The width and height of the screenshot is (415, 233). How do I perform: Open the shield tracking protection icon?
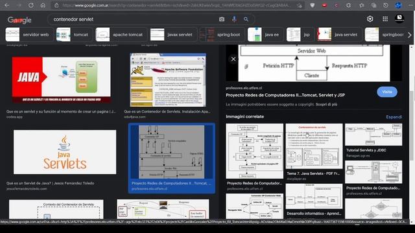(x=313, y=5)
